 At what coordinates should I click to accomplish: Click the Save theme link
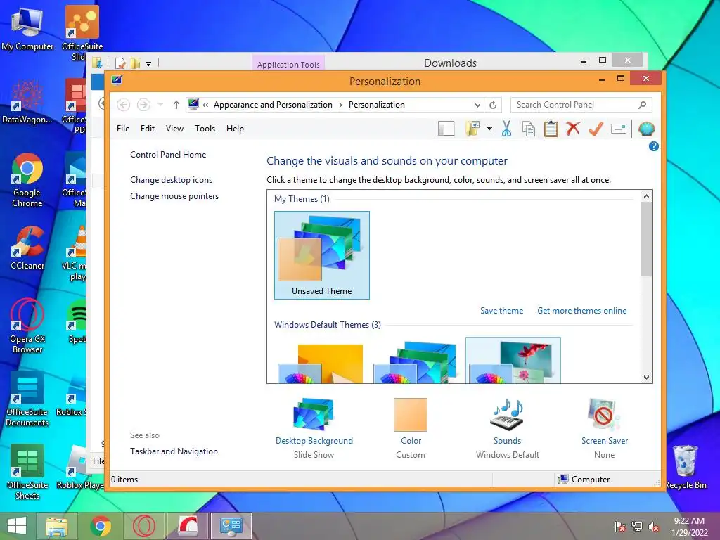click(501, 311)
